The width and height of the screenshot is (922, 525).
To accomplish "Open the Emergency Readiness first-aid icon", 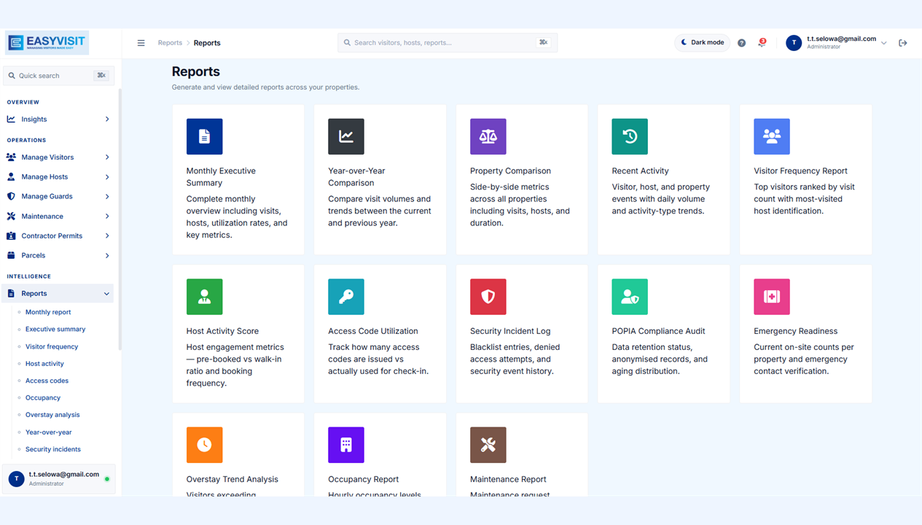I will (x=772, y=297).
